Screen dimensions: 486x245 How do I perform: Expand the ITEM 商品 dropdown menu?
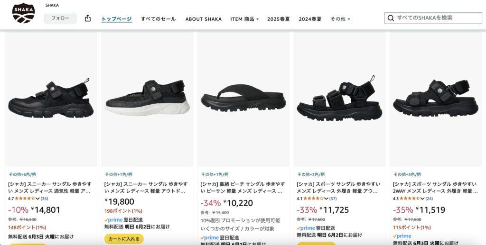[244, 19]
